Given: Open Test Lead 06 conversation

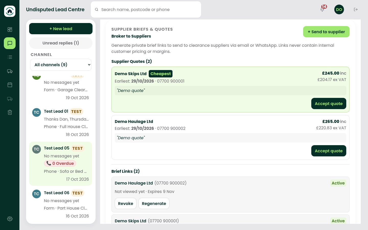Looking at the screenshot, I should [61, 204].
